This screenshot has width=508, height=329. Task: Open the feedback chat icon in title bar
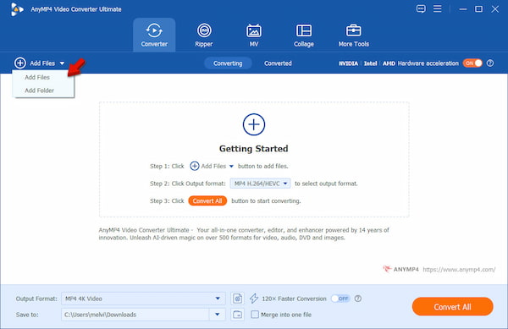click(421, 9)
